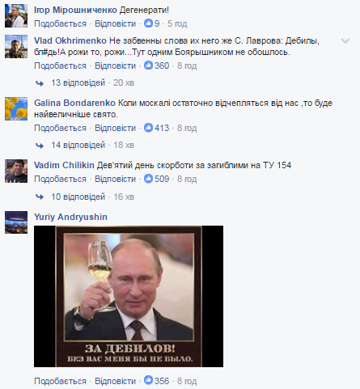
Task: Toggle Подобається on Galina Bondarenko's comment
Action: (60, 128)
